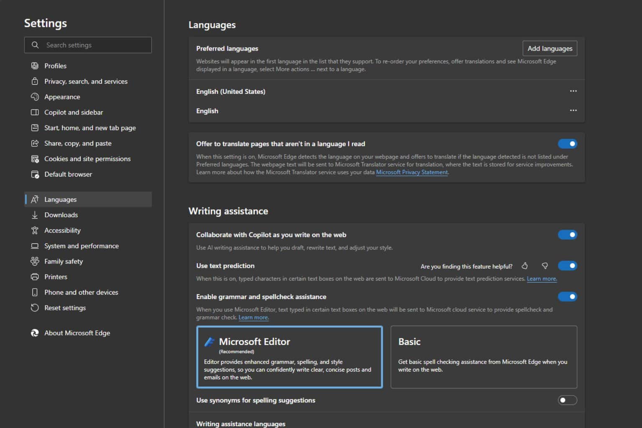Click the Microsoft Edge logo icon

(35, 333)
